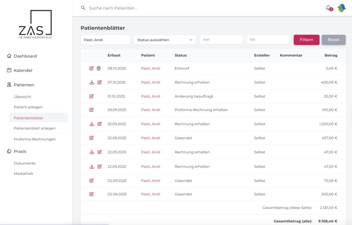Click the notification bell icon
The image size is (352, 225).
coord(328,8)
